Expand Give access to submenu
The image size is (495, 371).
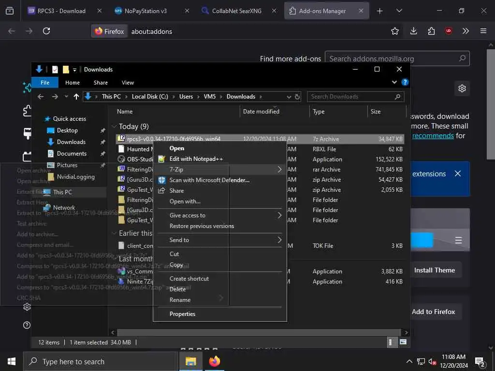point(220,215)
